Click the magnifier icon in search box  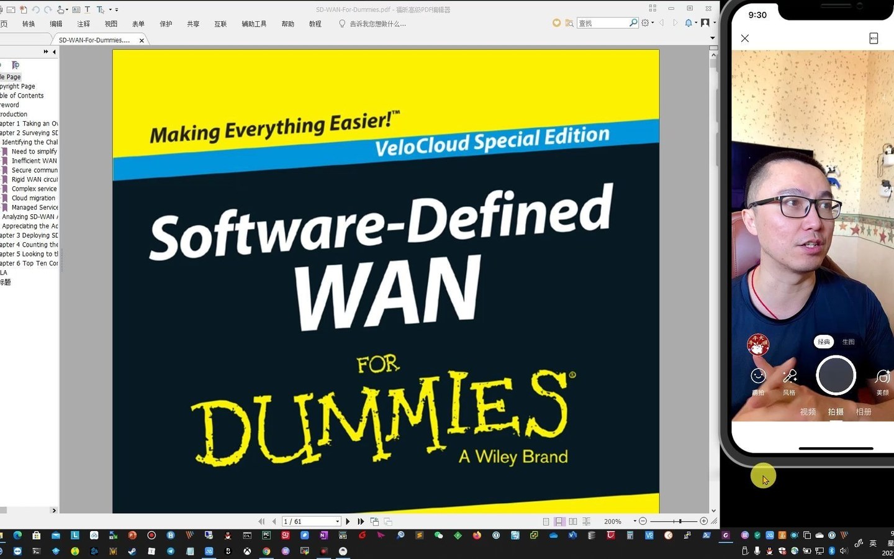(633, 23)
